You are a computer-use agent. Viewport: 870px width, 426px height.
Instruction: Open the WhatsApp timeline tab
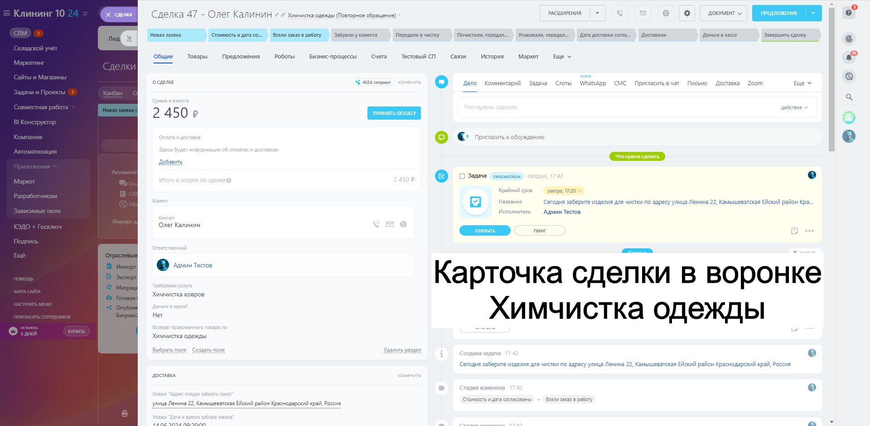(x=592, y=83)
